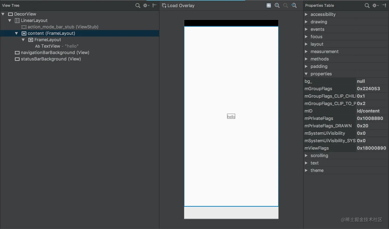
Task: Click the hello TextView in preview
Action: click(231, 117)
